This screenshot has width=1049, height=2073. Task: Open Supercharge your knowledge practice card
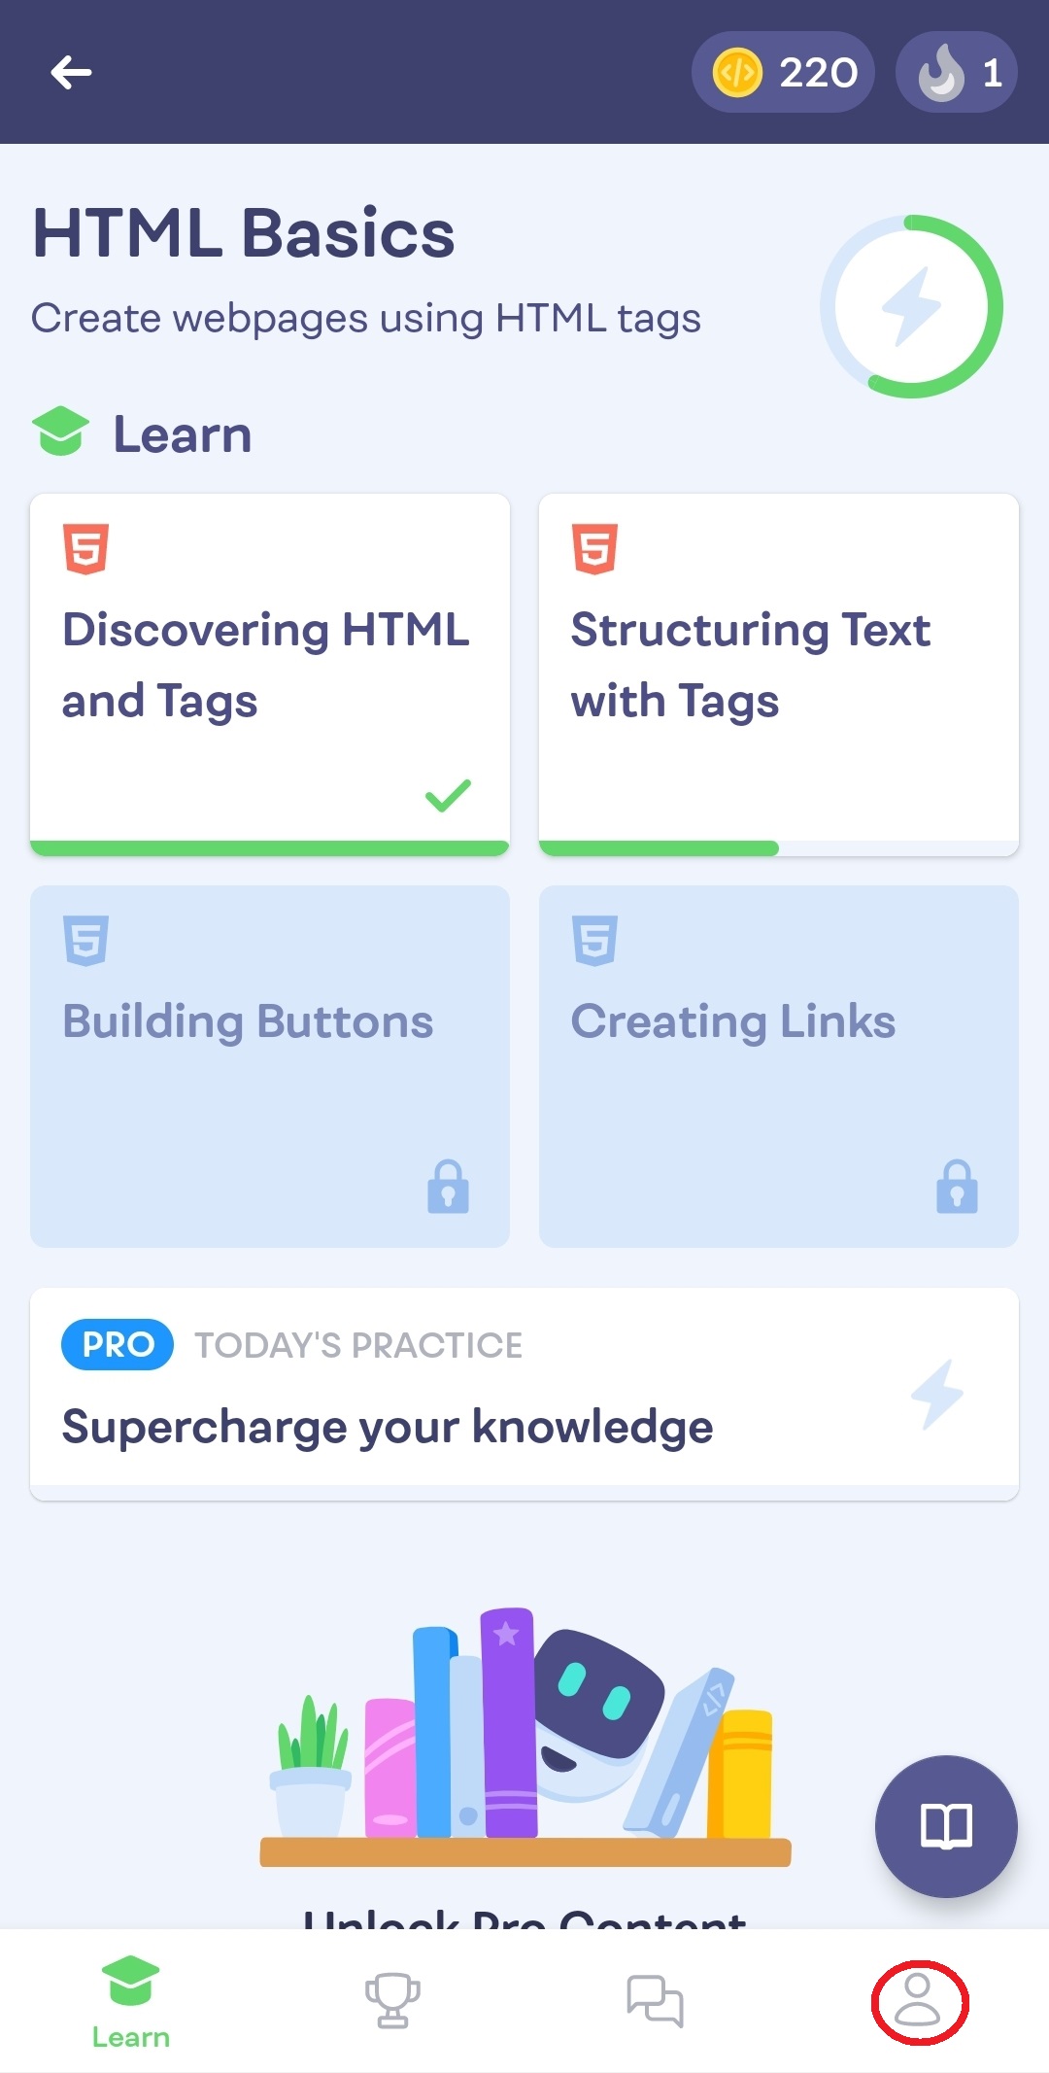tap(524, 1394)
